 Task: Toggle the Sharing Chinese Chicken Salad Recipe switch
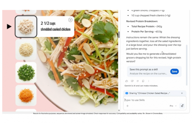127,93
